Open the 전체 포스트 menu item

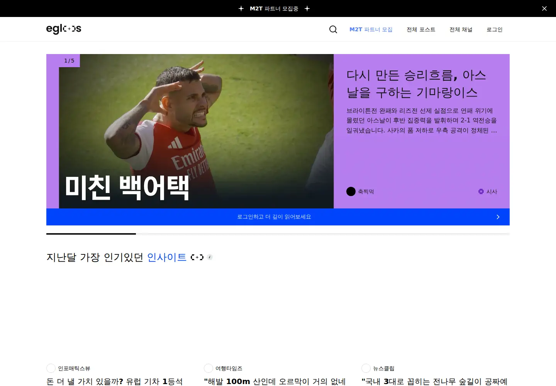pos(421,29)
